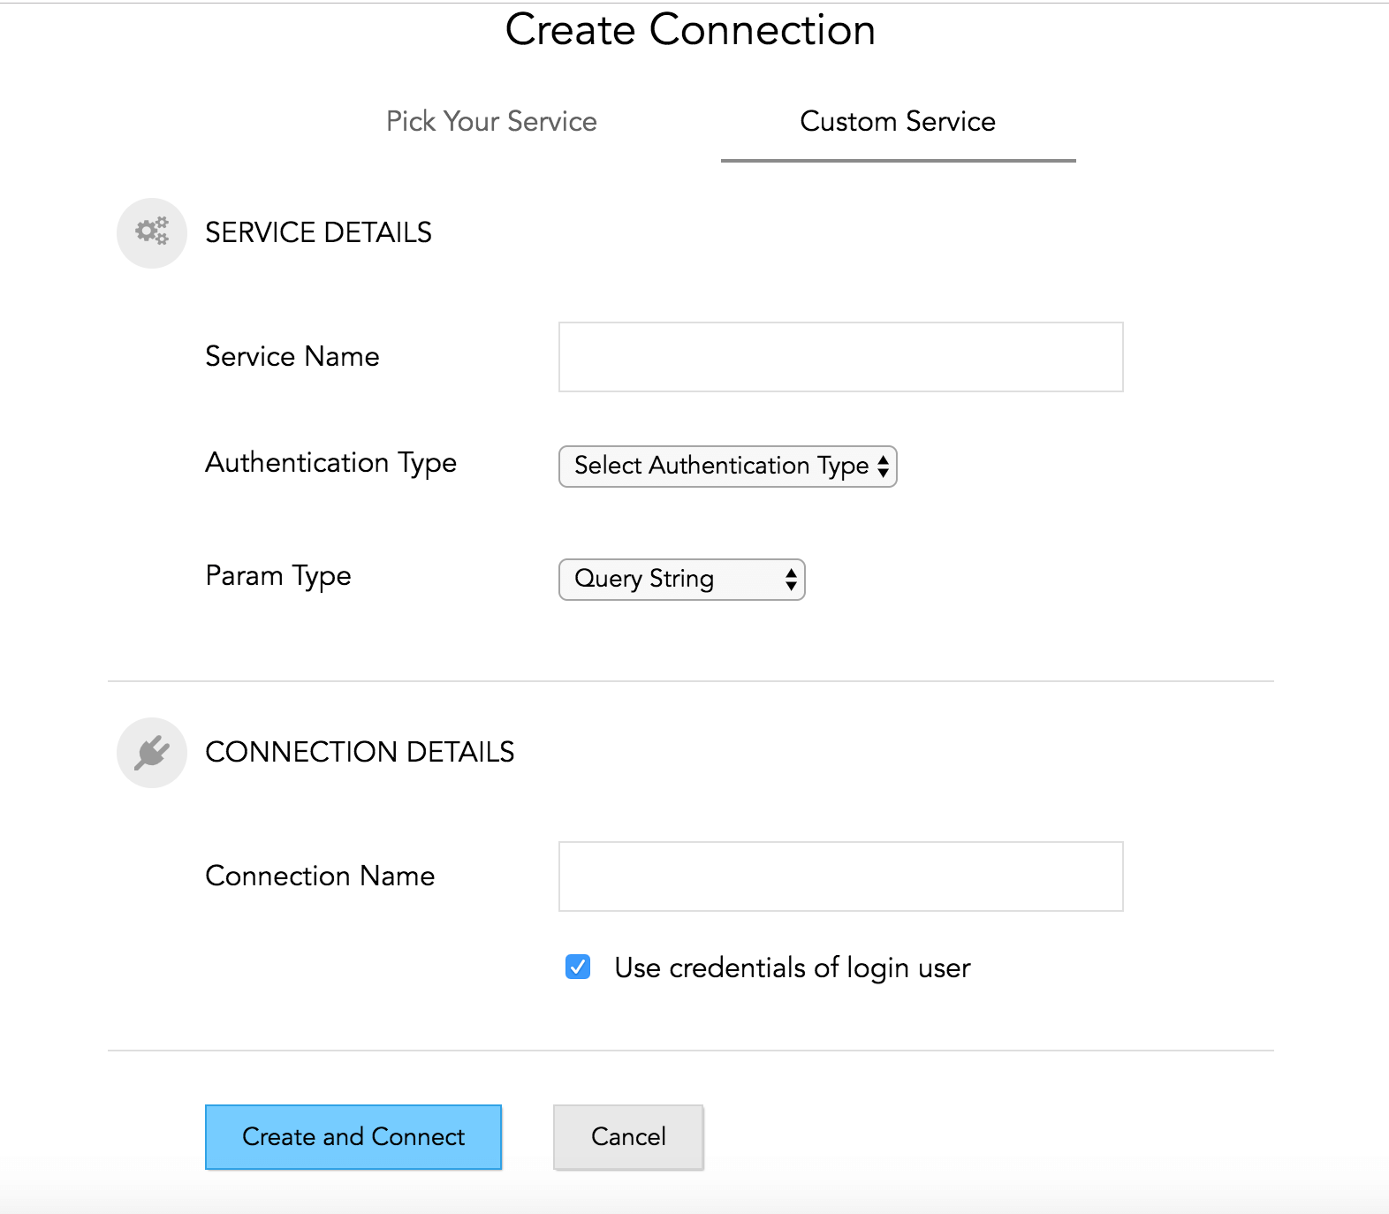This screenshot has width=1389, height=1214.
Task: Switch to the Pick Your Service tab
Action: pos(491,122)
